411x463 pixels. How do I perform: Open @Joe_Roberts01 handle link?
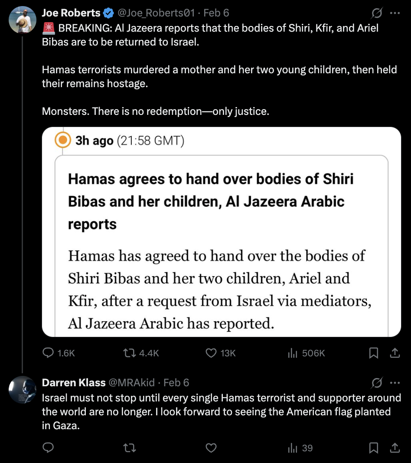pyautogui.click(x=157, y=13)
